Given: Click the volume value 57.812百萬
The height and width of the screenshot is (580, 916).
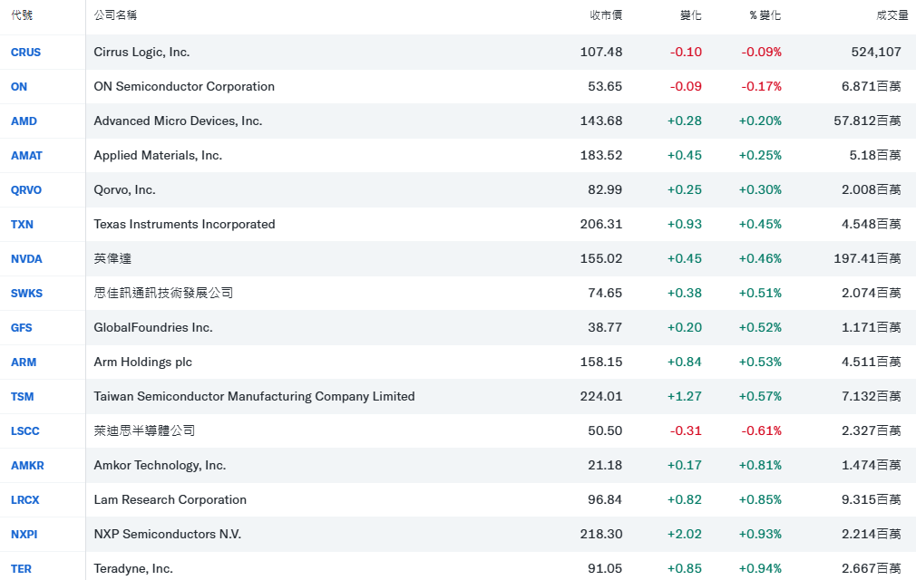Looking at the screenshot, I should pyautogui.click(x=868, y=121).
